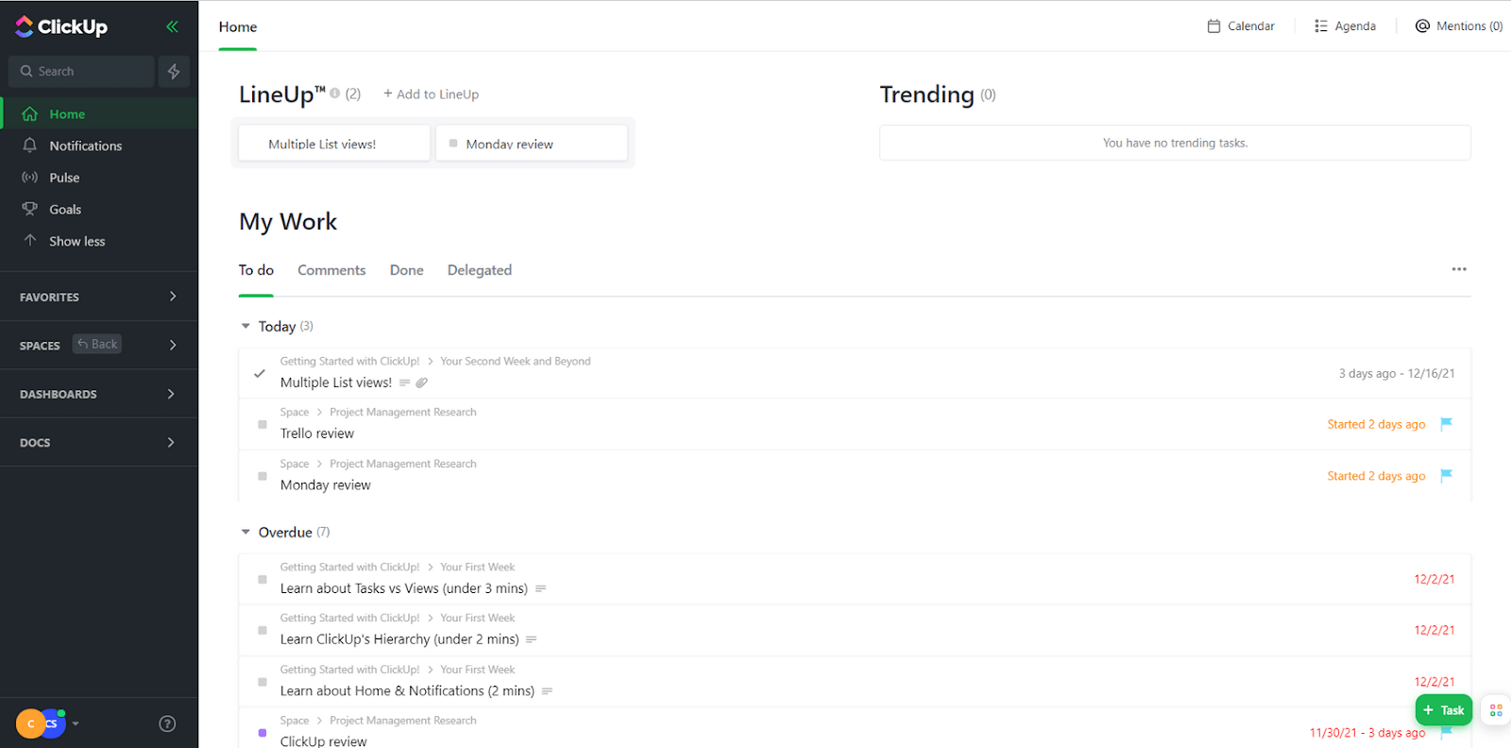
Task: Select the Home tab at top
Action: 238,27
